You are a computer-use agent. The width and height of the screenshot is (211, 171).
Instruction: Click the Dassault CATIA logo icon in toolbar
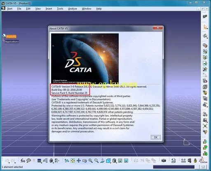pyautogui.click(x=203, y=160)
